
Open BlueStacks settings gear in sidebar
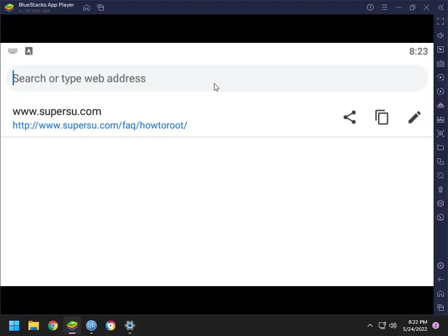441,266
